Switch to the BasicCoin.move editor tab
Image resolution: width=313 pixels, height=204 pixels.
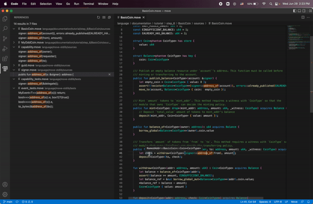(131, 18)
